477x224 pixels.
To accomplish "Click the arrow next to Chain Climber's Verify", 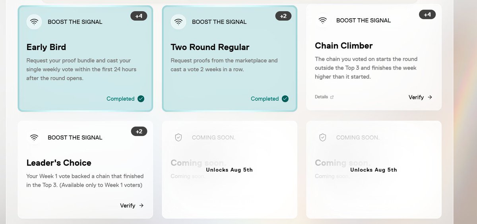I will click(430, 97).
